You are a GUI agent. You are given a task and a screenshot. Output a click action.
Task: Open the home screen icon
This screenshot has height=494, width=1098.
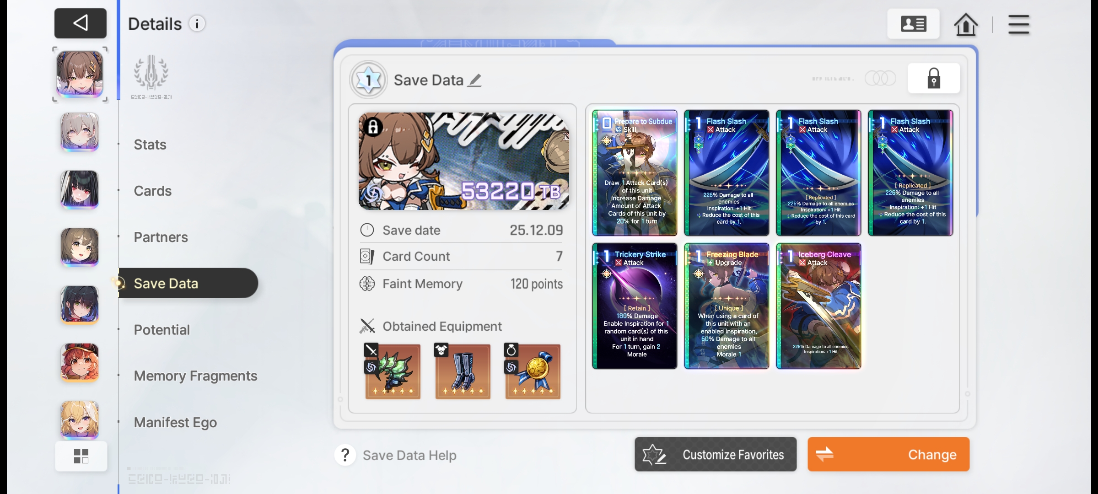point(965,24)
